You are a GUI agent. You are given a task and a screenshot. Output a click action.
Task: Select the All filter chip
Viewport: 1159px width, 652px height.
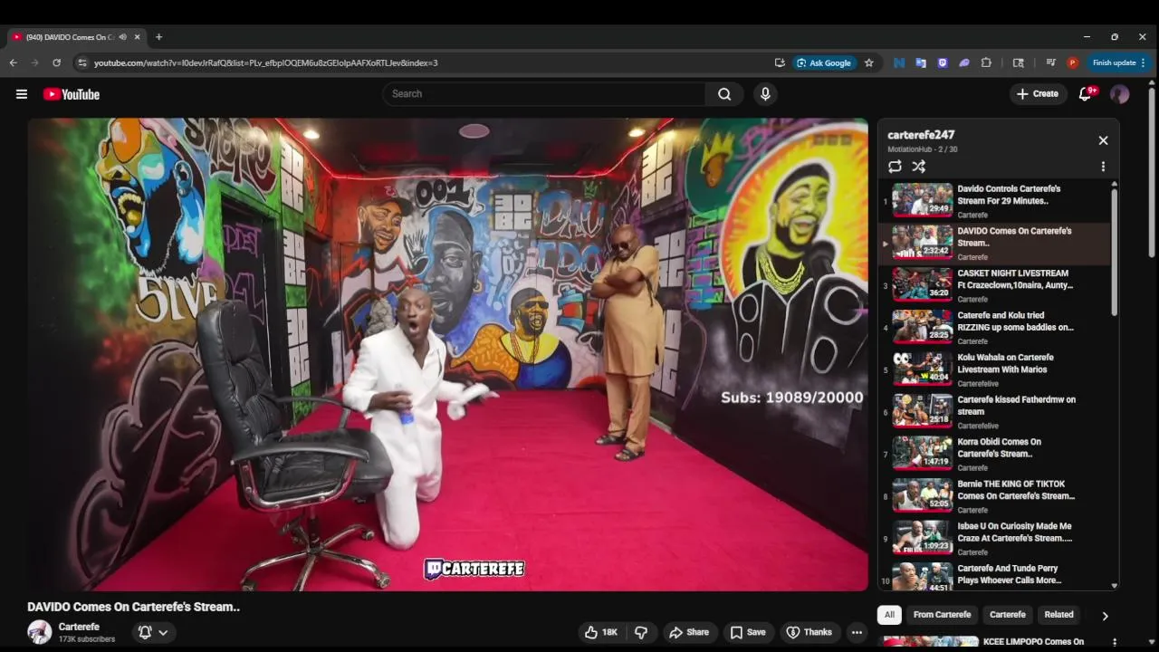(x=889, y=615)
